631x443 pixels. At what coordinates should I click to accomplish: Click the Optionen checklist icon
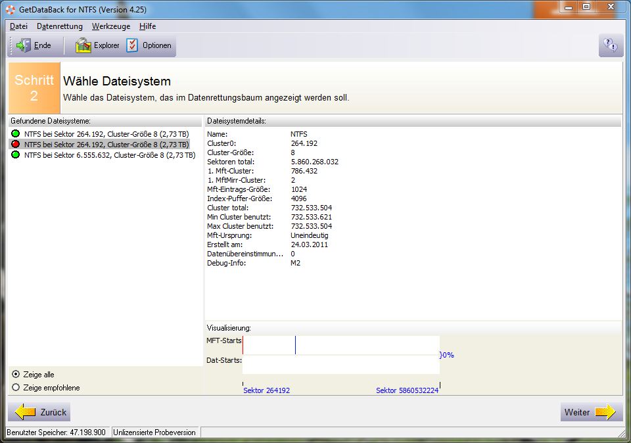132,45
